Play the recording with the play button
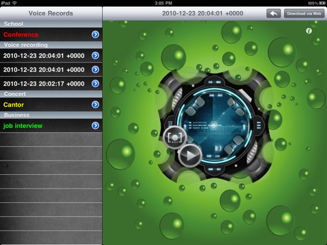The height and width of the screenshot is (245, 327). tap(190, 155)
